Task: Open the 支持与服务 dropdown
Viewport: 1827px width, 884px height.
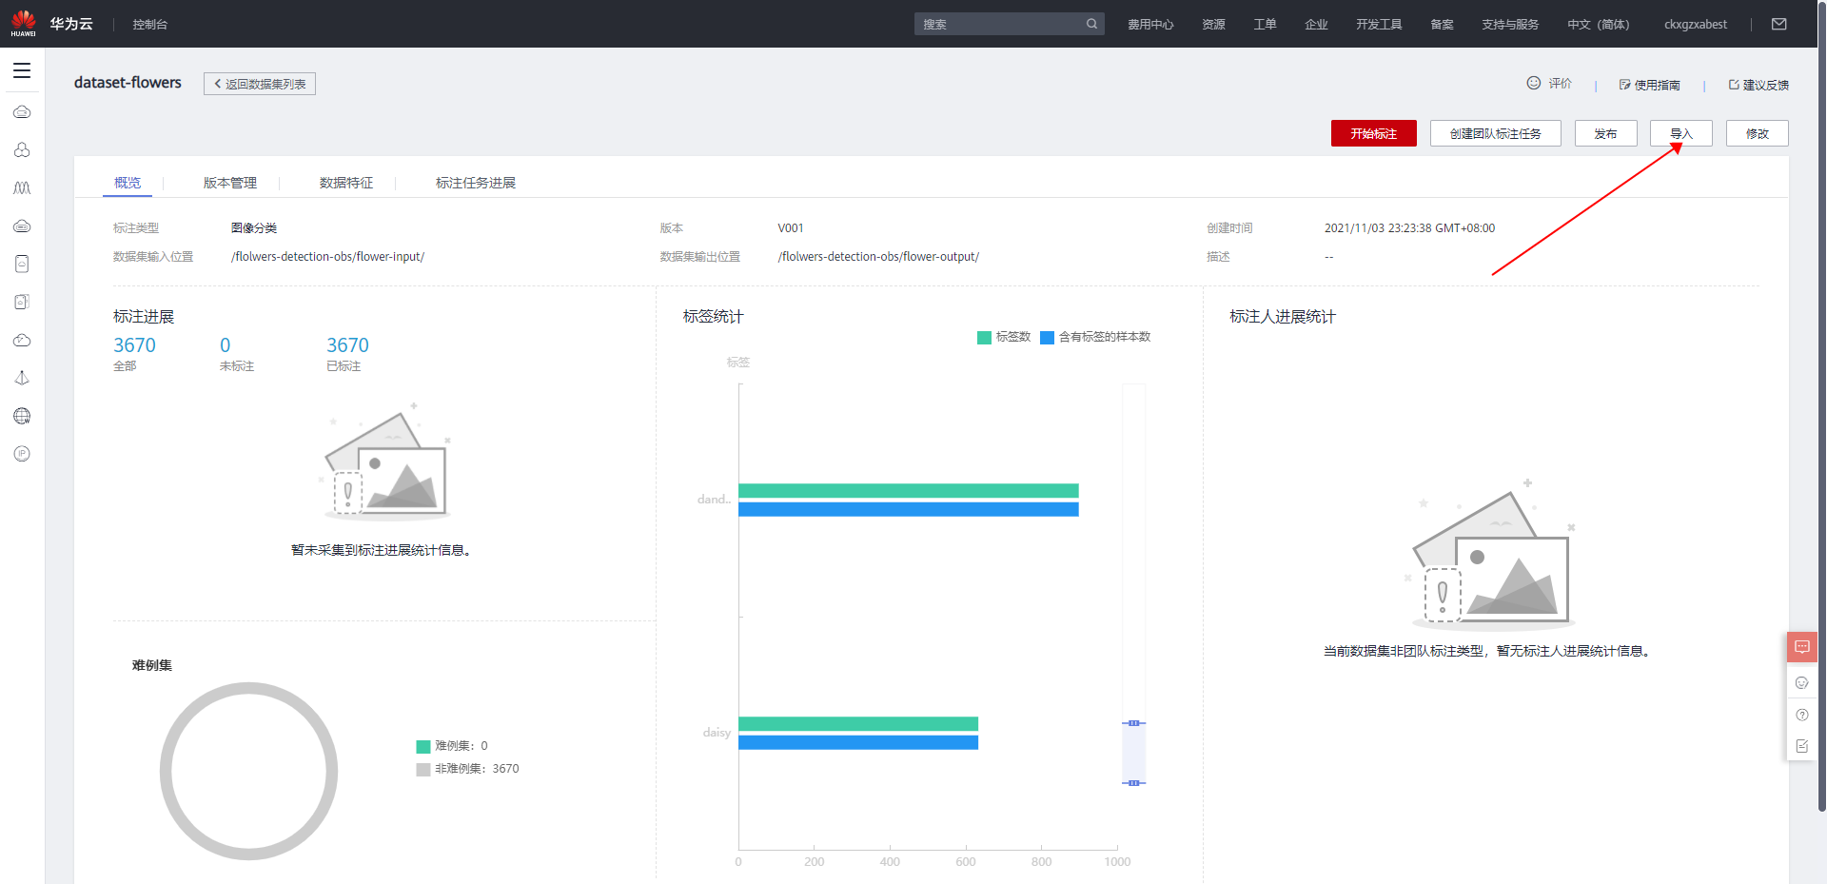Action: [x=1510, y=25]
